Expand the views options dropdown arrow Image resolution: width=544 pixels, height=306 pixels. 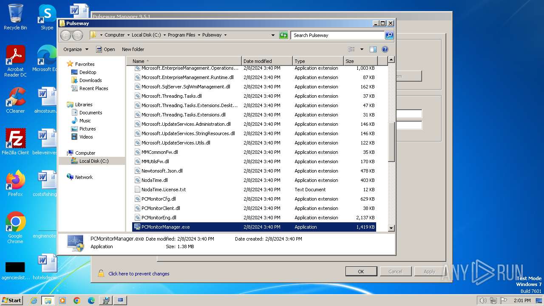click(x=362, y=49)
